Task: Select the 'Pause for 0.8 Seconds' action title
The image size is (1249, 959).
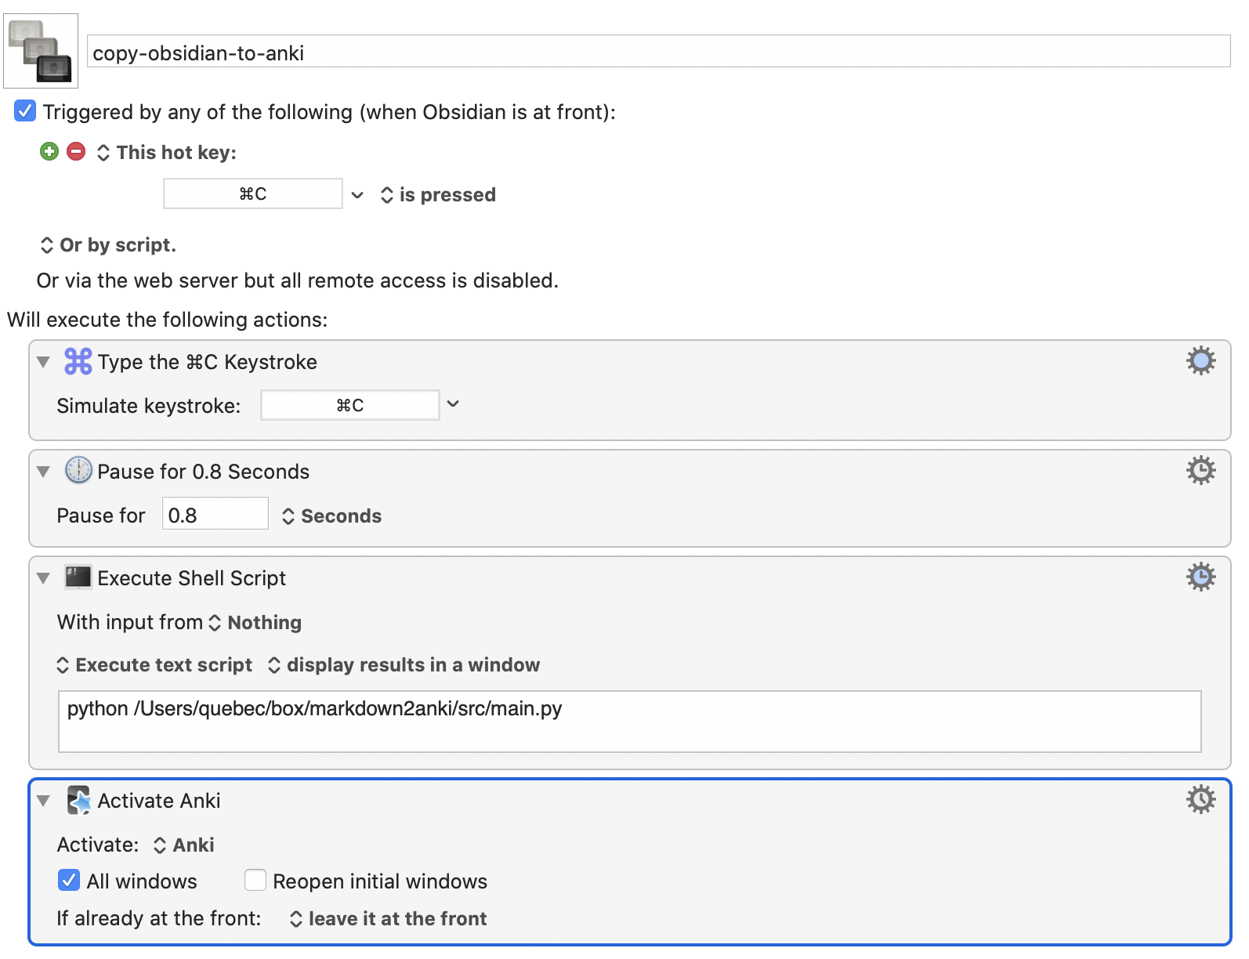Action: pyautogui.click(x=204, y=472)
